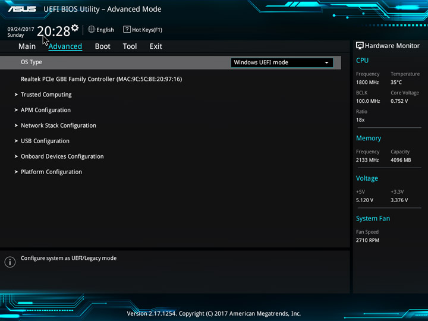428x321 pixels.
Task: Click the Hot Keys question mark icon
Action: tap(127, 30)
